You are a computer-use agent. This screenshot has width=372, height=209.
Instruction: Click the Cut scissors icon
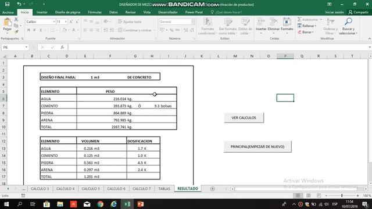coord(16,19)
